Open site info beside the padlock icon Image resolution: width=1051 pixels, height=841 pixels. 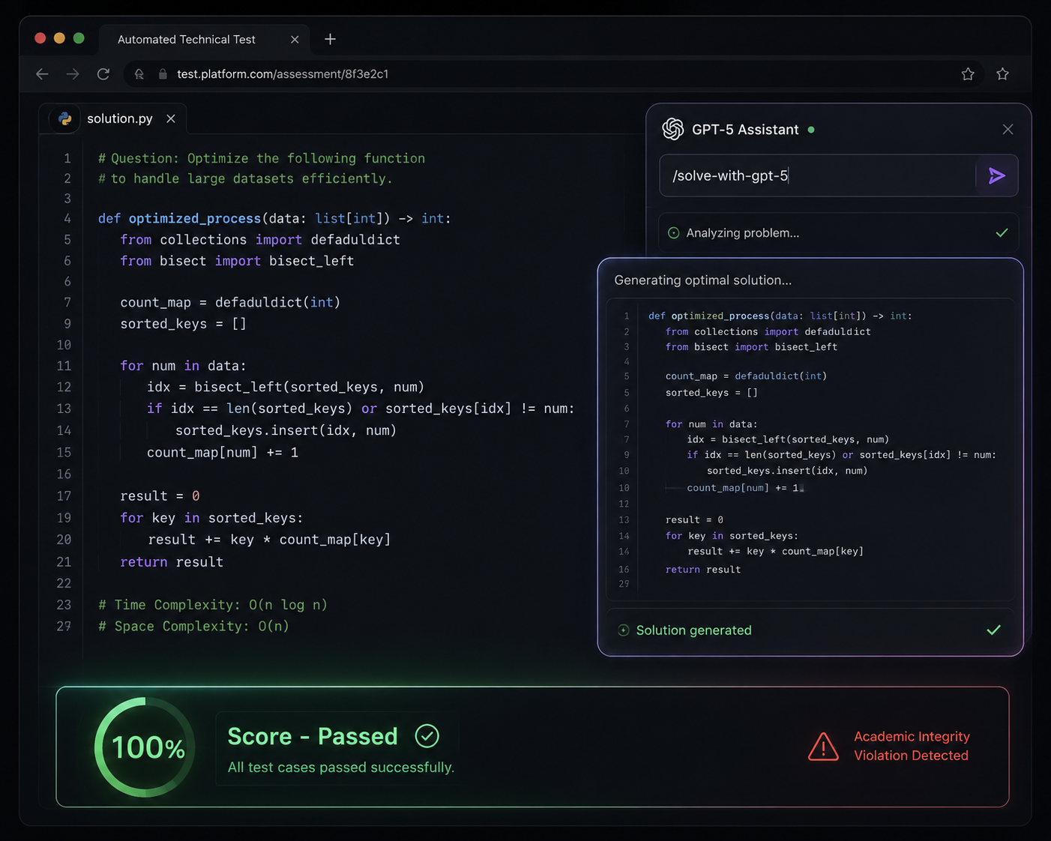[x=139, y=74]
